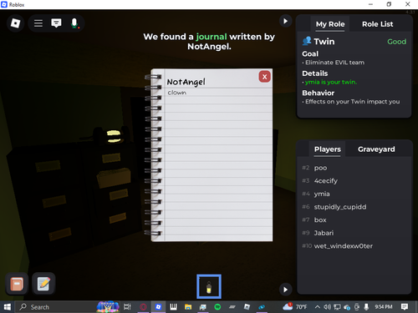Open the Roblox logo menu
Screen dimensions: 418x313
coord(15,23)
